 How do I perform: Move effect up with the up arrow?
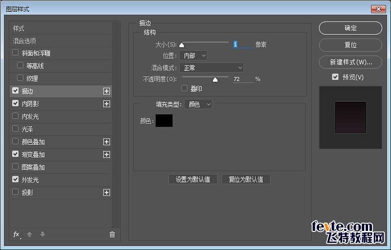click(x=29, y=234)
